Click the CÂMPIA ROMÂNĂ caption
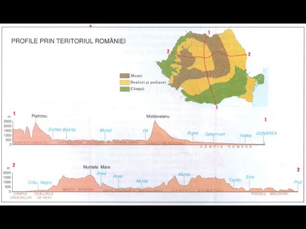The image size is (306, 229). 226,146
